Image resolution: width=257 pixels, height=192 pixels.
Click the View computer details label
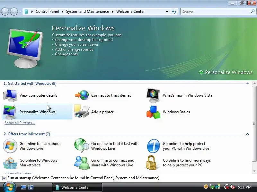click(x=38, y=95)
